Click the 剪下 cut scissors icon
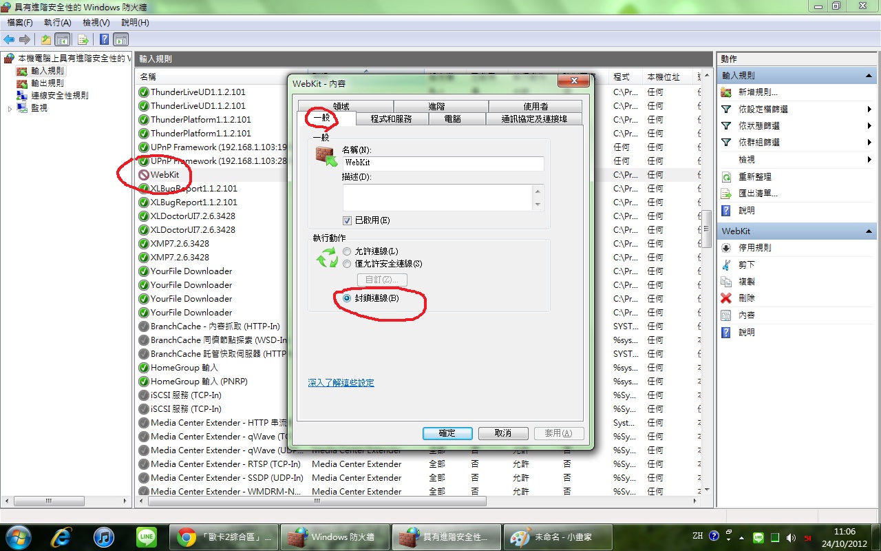Screen dimensions: 881x551 point(725,265)
